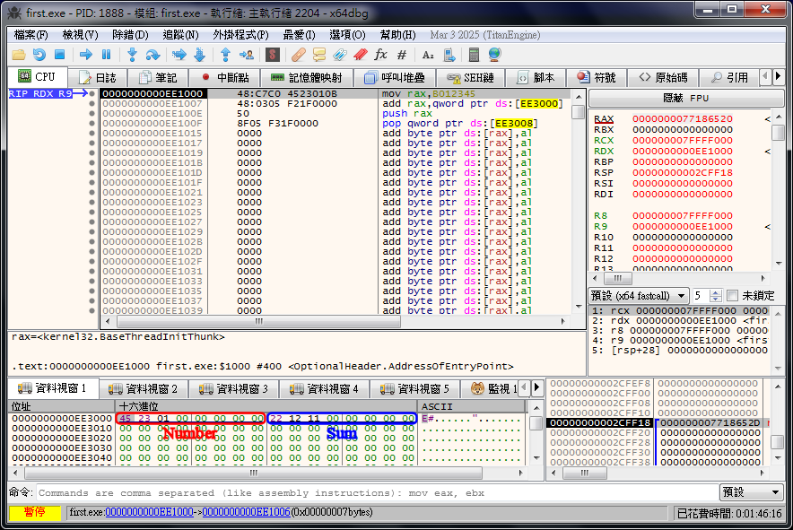Screen dimensions: 793x530
Task: Toggle the 未鎖定 checkbox
Action: click(x=733, y=296)
